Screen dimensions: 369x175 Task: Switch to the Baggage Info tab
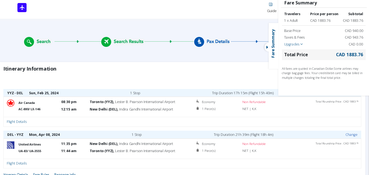[65, 174]
